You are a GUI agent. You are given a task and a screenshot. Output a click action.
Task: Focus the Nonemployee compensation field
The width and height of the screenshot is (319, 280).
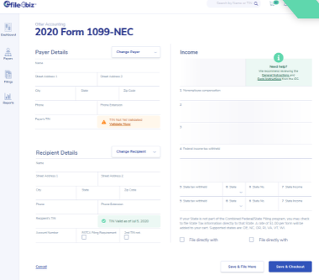point(246,94)
